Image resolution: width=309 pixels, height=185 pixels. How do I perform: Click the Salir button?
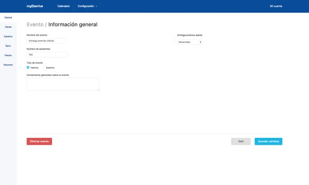pyautogui.click(x=241, y=141)
